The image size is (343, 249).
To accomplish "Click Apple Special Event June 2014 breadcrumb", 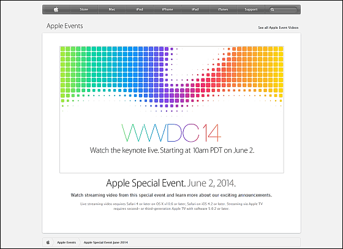I will coord(105,242).
